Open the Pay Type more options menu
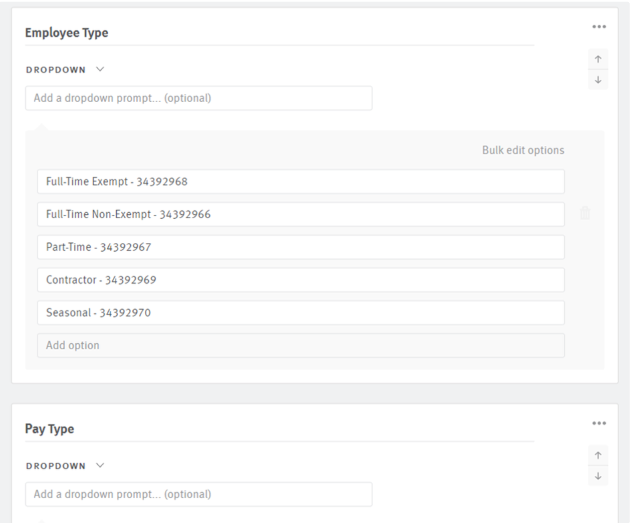The width and height of the screenshot is (630, 523). (x=599, y=423)
